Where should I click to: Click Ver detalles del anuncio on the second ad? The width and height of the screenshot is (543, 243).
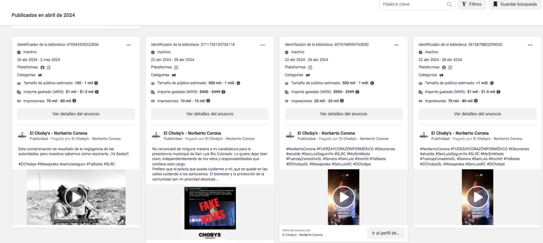pos(209,114)
